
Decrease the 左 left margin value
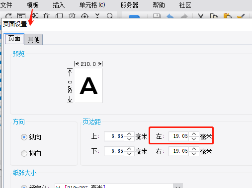point(194,139)
